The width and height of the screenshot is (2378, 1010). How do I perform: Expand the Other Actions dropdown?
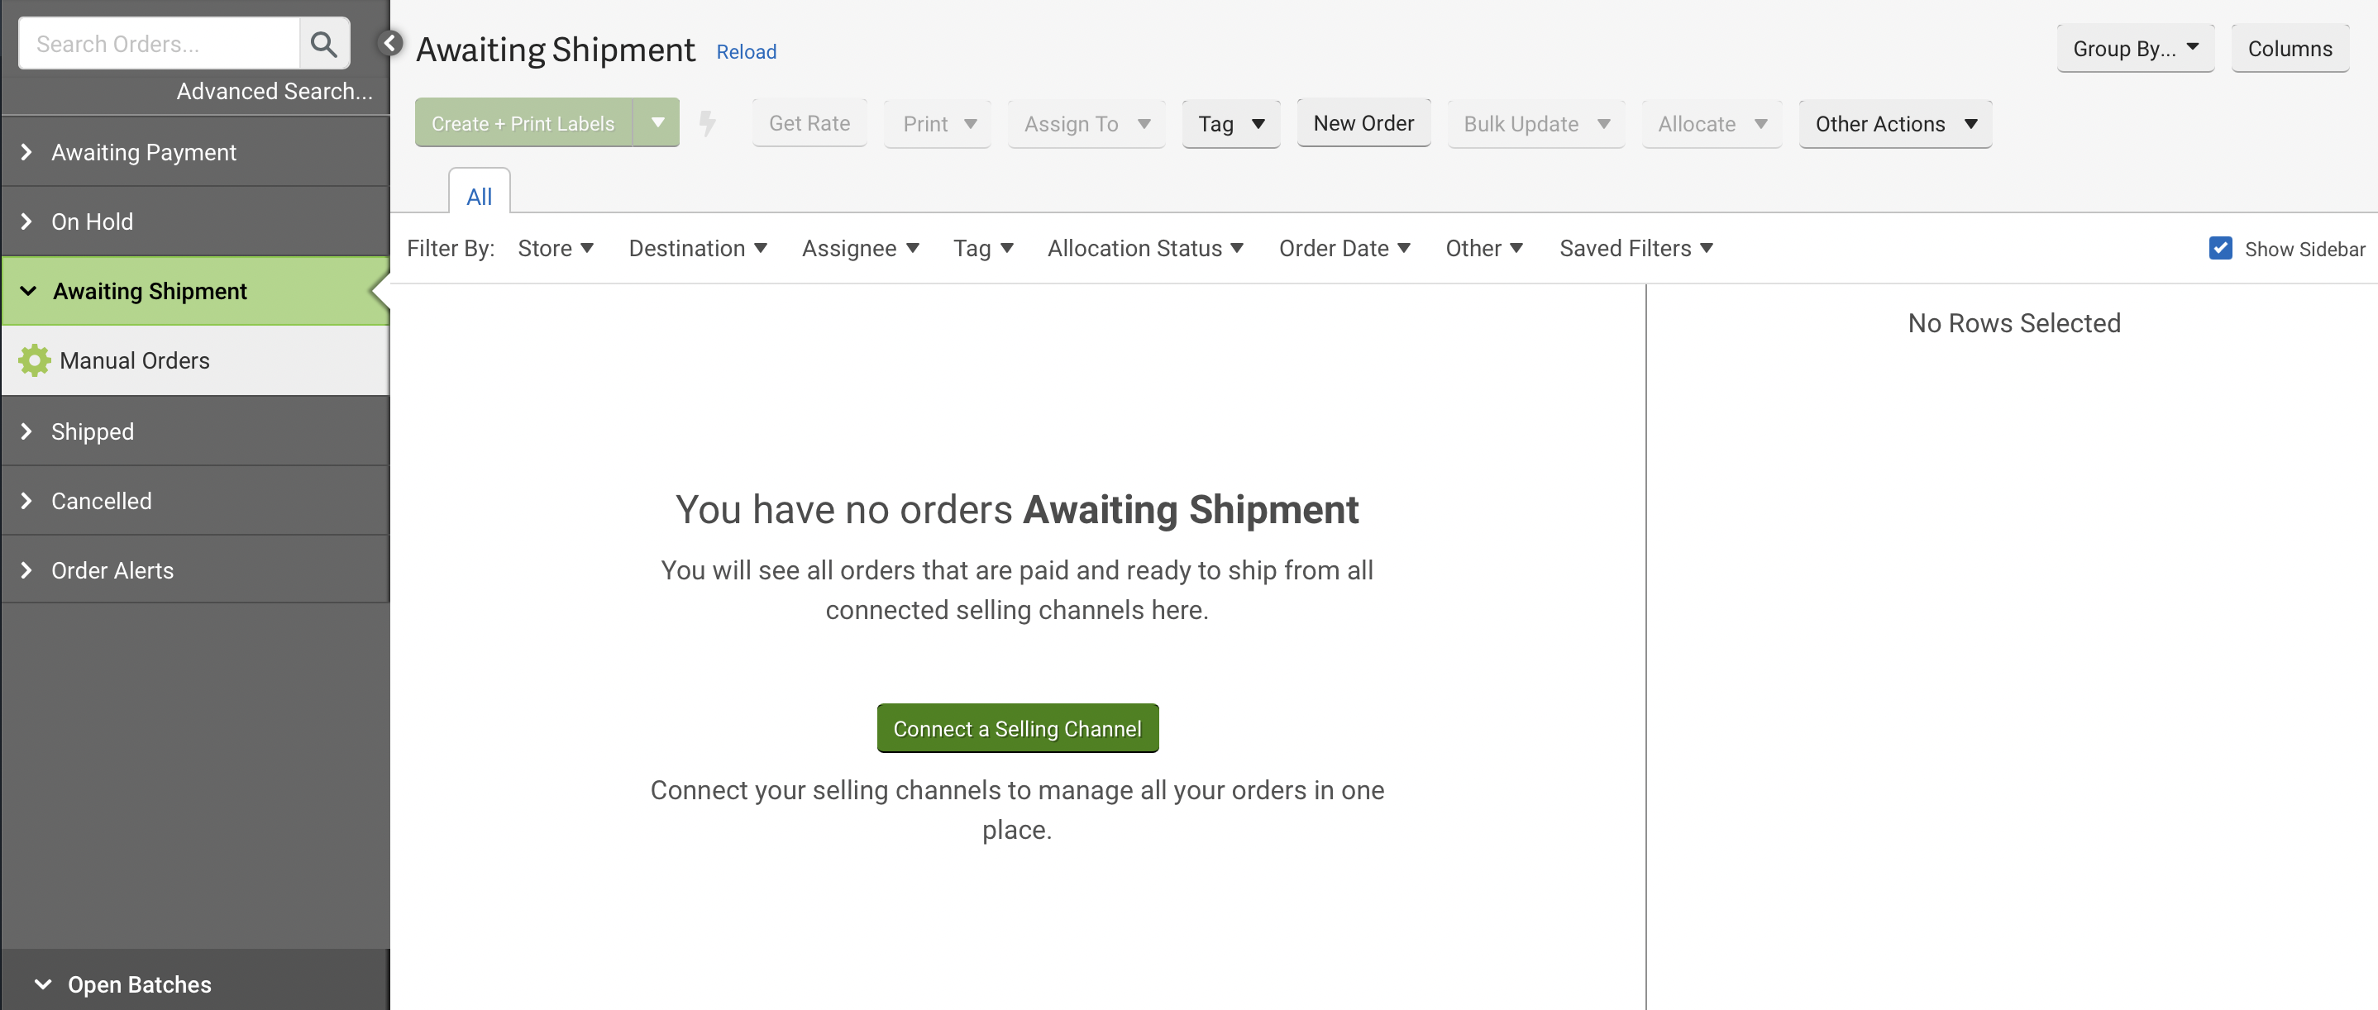tap(1894, 124)
